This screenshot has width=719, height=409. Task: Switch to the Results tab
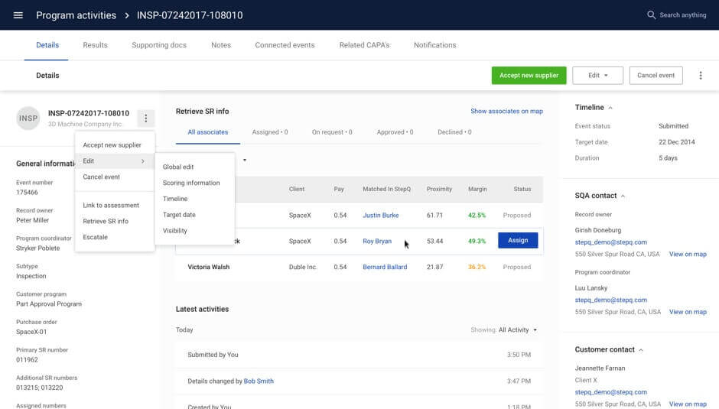(95, 45)
